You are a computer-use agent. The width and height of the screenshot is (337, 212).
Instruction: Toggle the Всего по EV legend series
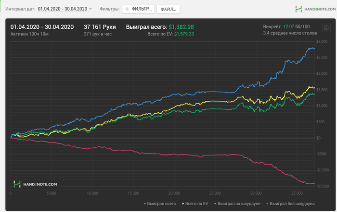click(x=195, y=204)
